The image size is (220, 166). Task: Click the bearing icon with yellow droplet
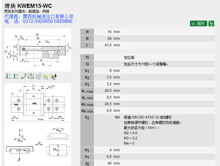click(x=46, y=76)
